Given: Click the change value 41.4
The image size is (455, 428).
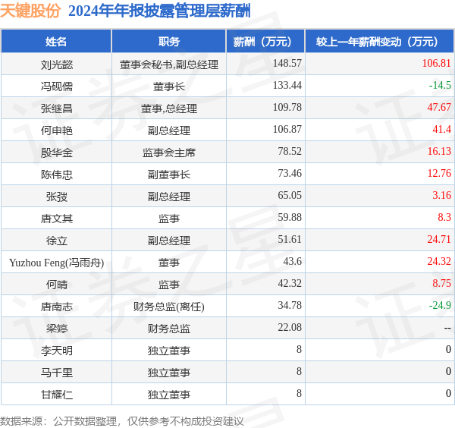Looking at the screenshot, I should 441,129.
